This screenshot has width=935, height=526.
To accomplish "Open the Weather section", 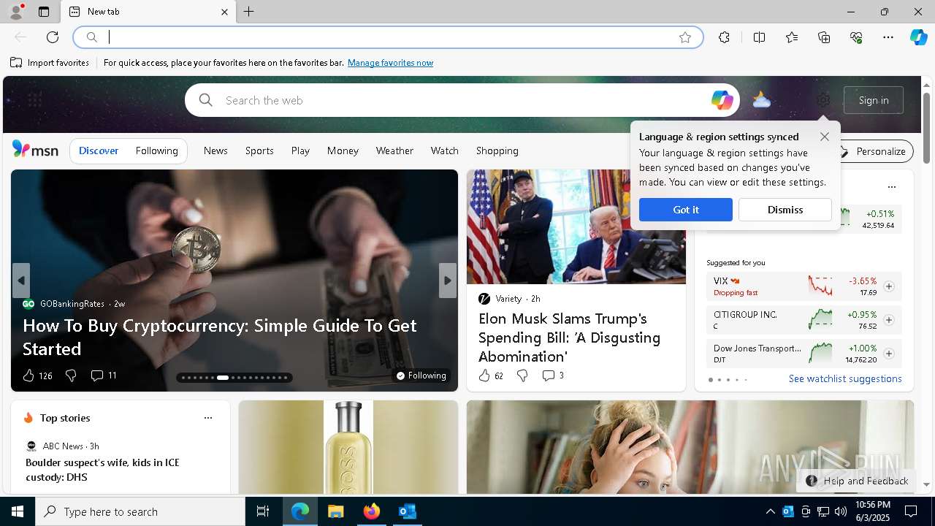I will pyautogui.click(x=394, y=150).
